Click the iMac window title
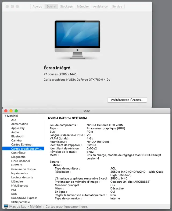 click(x=86, y=111)
